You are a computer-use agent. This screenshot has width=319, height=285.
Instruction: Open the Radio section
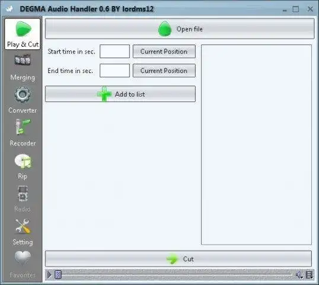[23, 199]
